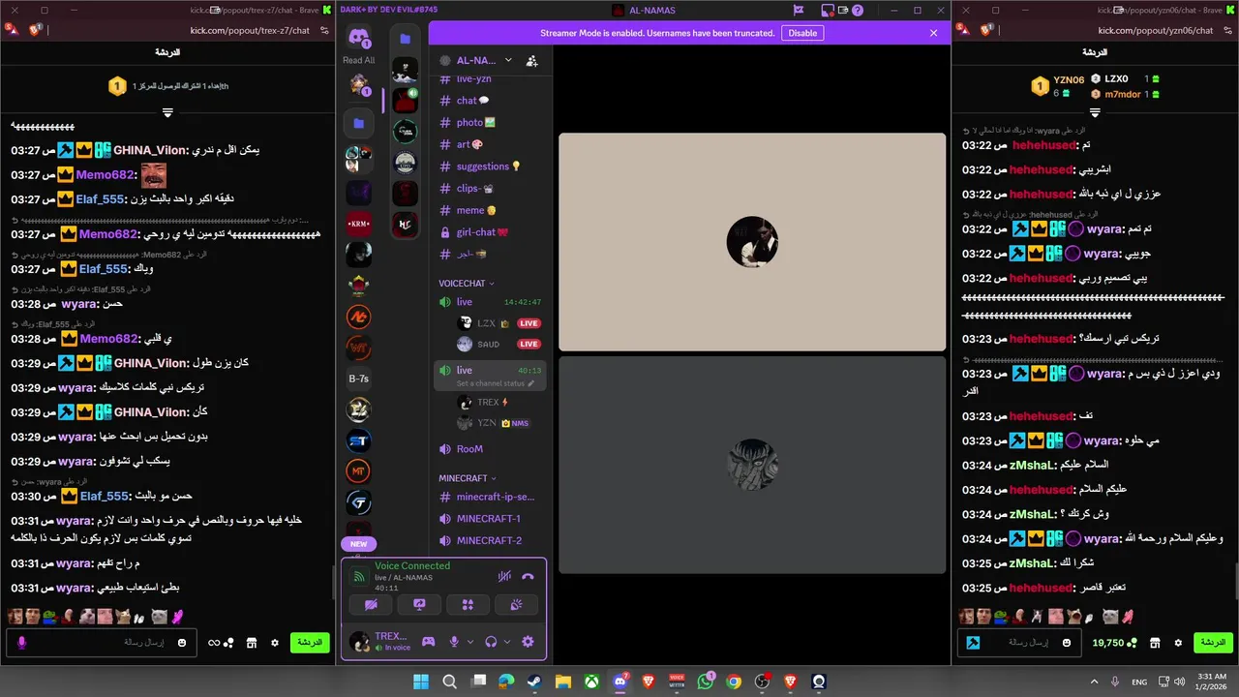Open the photo text channel

pos(490,123)
